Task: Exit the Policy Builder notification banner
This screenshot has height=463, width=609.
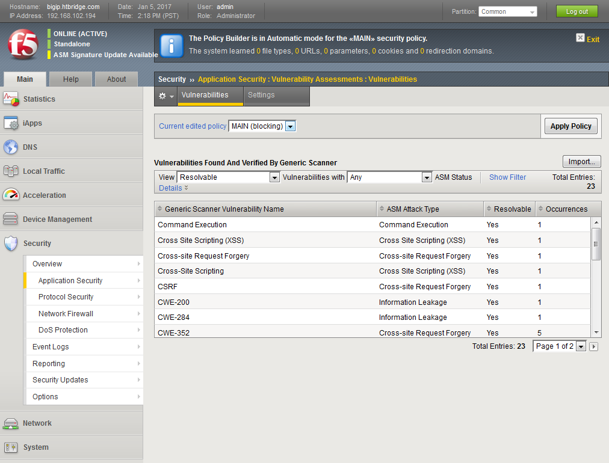Action: [587, 39]
